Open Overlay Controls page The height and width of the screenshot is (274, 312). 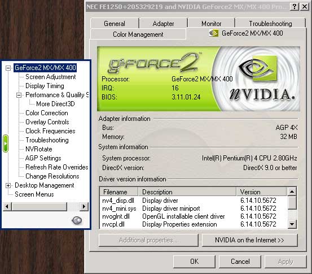click(47, 122)
